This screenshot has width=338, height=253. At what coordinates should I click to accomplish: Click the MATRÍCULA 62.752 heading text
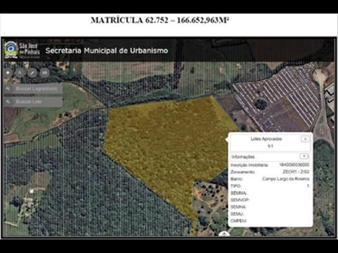coord(160,20)
